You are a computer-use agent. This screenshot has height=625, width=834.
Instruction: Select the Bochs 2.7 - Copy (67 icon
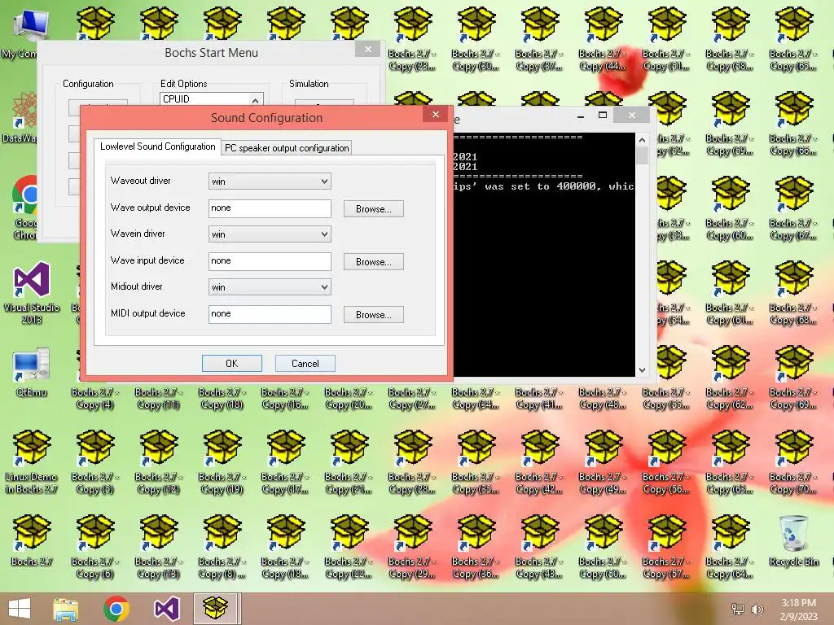793,208
